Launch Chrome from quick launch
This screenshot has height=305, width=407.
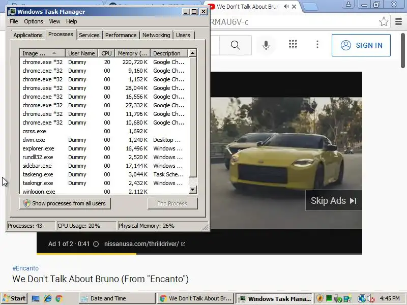click(x=59, y=298)
